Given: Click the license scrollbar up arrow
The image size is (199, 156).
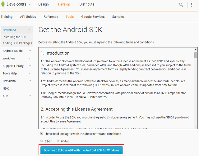Looking at the screenshot, I should pos(196,49).
